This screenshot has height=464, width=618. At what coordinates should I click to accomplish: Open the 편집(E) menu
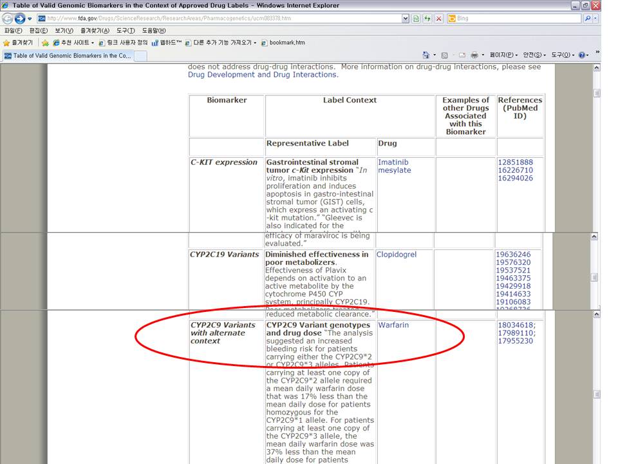coord(39,30)
